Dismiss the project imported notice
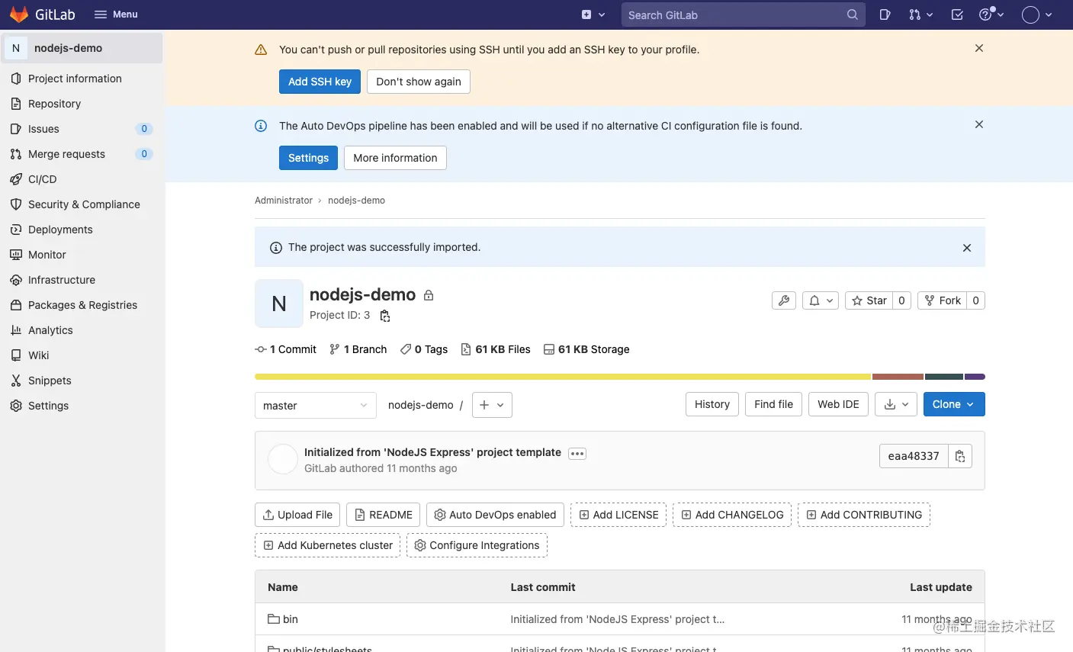This screenshot has width=1073, height=652. point(967,248)
